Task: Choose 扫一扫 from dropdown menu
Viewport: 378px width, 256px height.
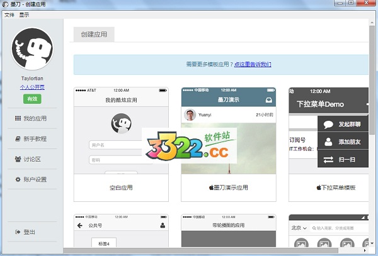Action: [345, 160]
